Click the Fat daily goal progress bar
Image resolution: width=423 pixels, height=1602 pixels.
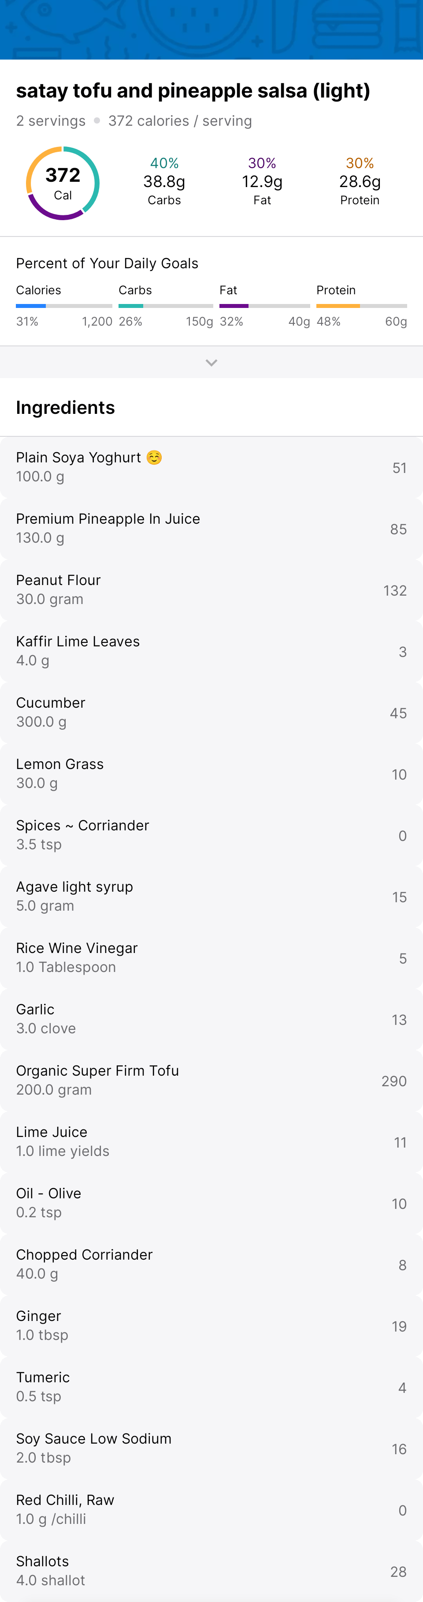[265, 306]
